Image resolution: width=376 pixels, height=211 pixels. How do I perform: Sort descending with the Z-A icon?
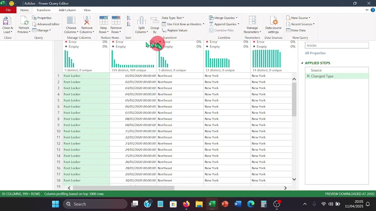(x=128, y=25)
